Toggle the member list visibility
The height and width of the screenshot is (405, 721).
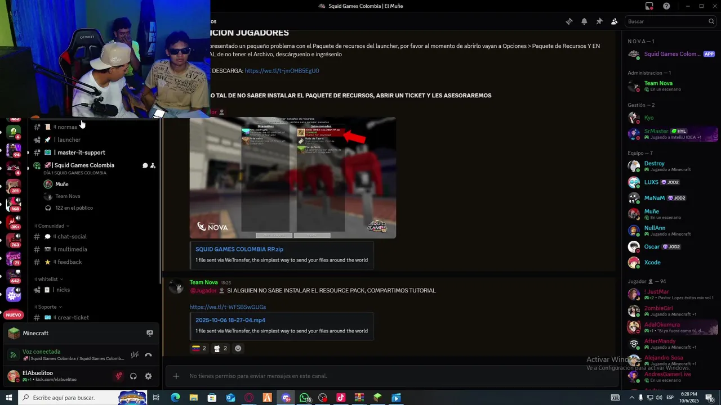615,21
